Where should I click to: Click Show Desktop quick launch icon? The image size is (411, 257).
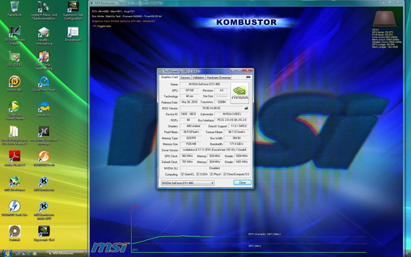point(18,253)
